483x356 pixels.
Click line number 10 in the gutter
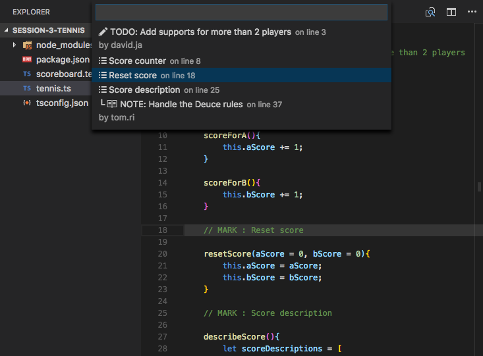(x=163, y=136)
